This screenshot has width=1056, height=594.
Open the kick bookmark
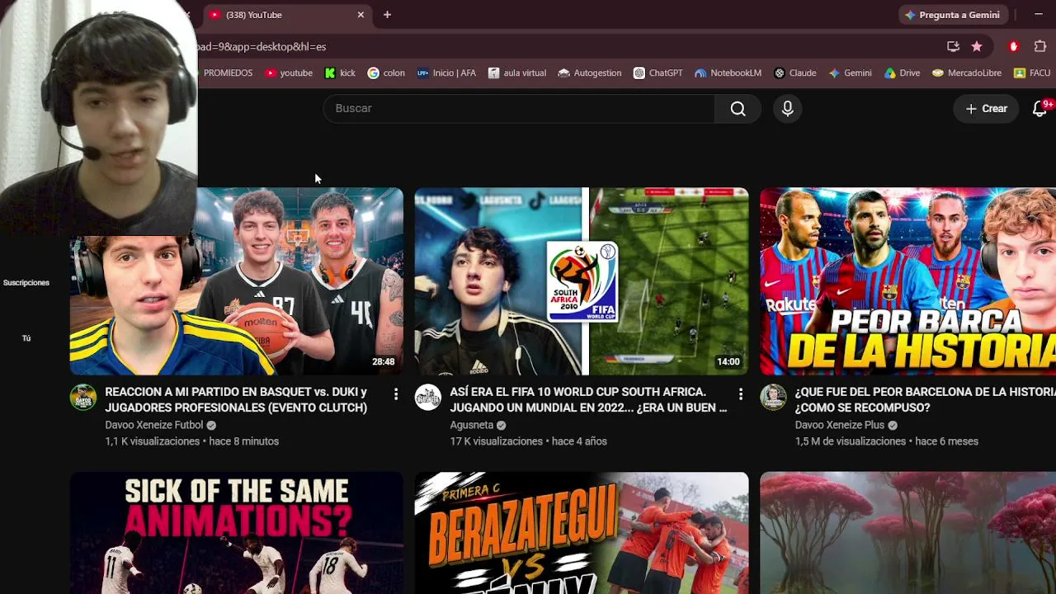point(340,73)
